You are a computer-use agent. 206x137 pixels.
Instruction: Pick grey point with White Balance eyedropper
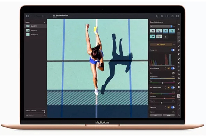[x=173, y=73]
